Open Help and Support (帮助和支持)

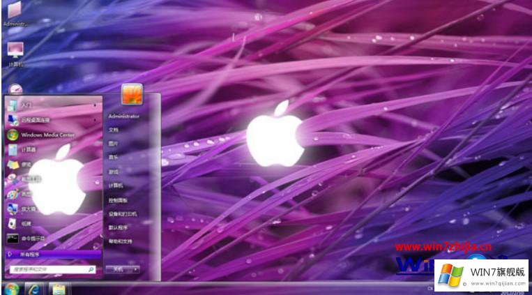tap(120, 241)
